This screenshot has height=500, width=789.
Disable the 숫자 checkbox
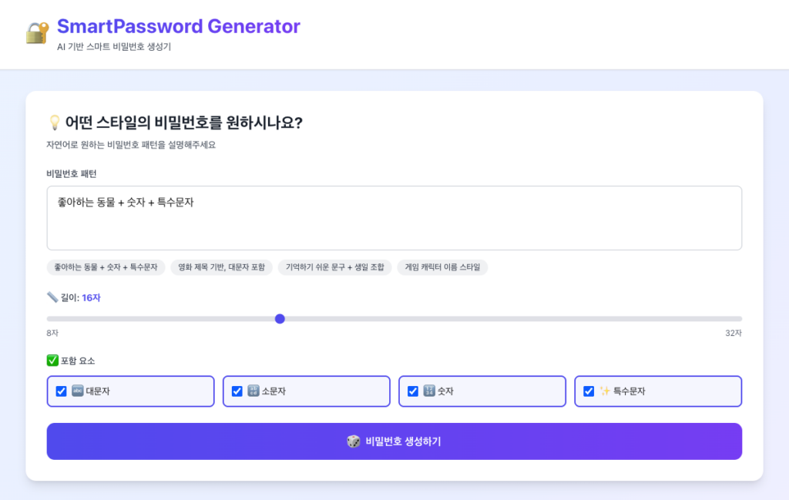tap(413, 391)
